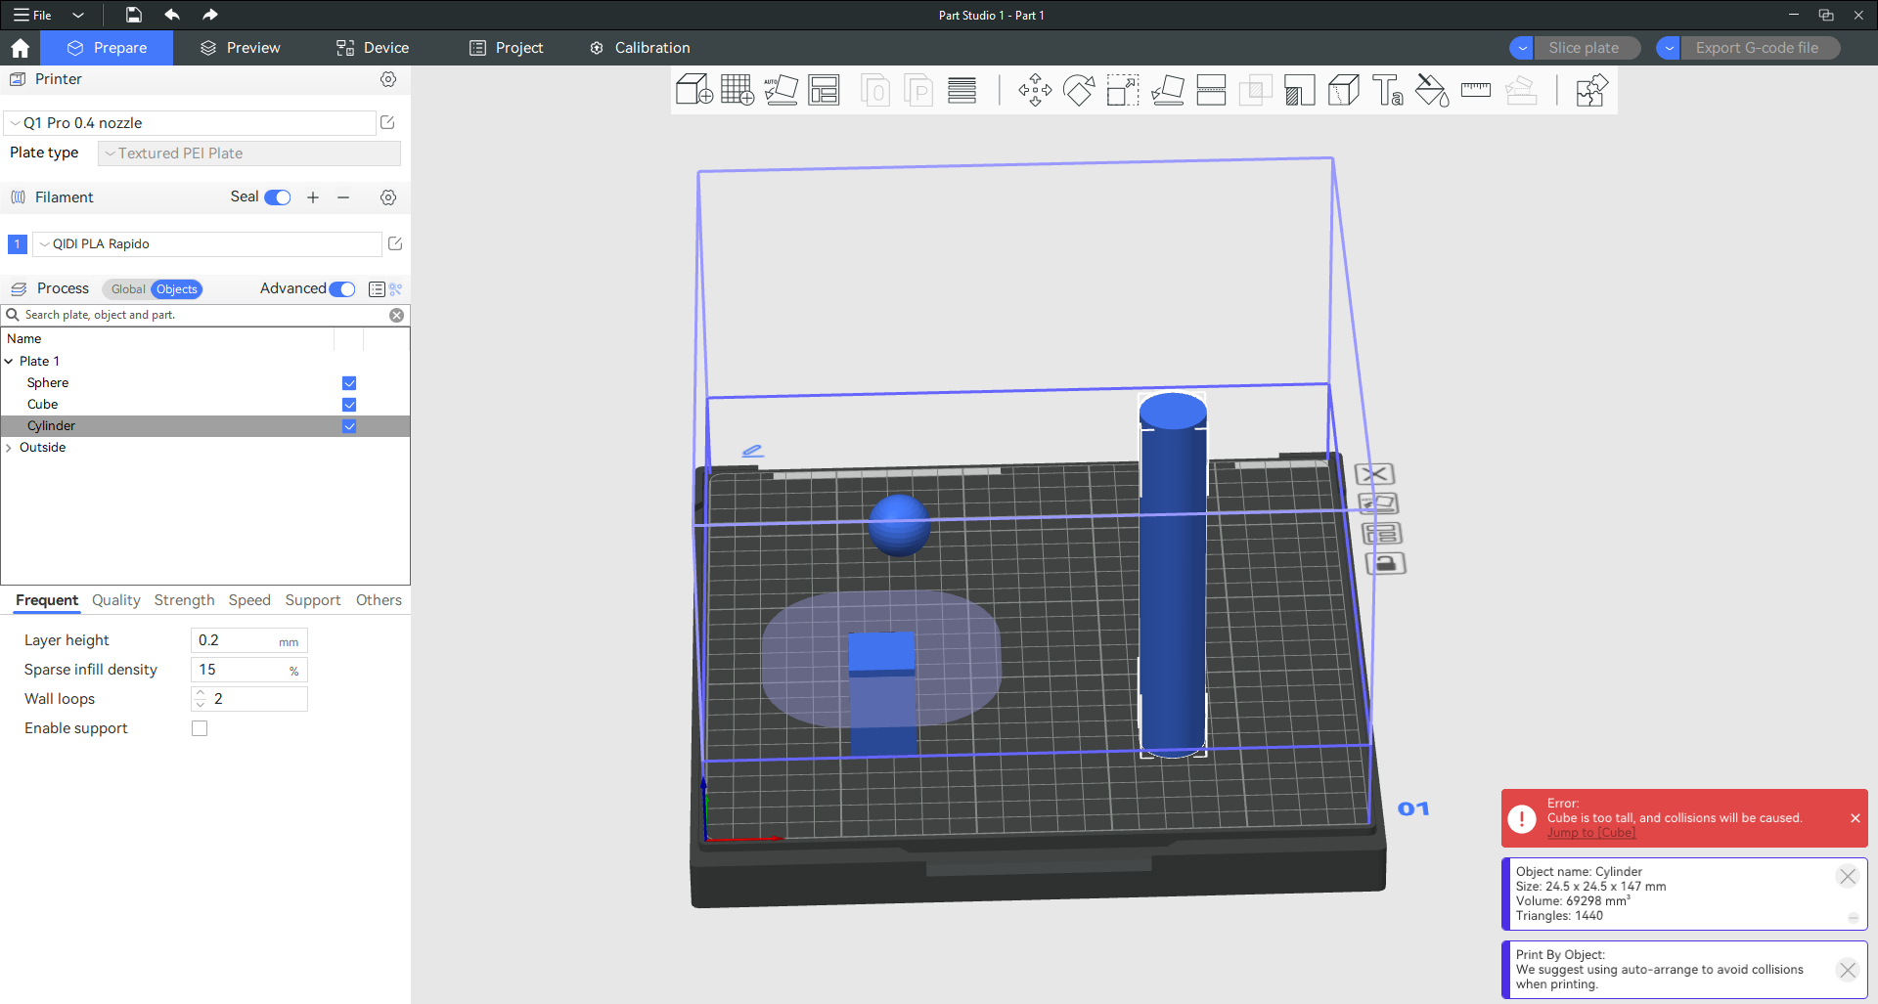Select the Move tool
Image resolution: width=1878 pixels, height=1004 pixels.
[1035, 91]
